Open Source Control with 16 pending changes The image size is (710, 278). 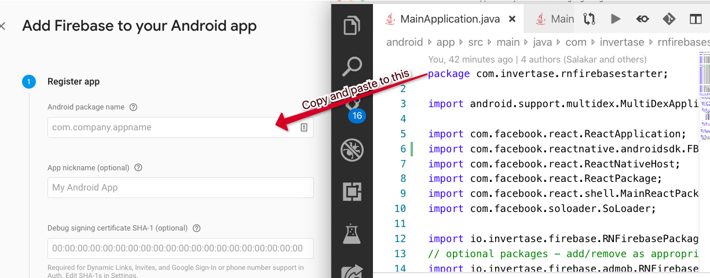coord(352,107)
